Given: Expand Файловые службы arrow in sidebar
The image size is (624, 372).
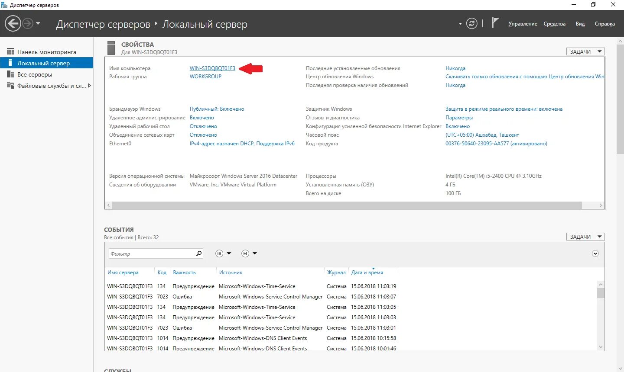Looking at the screenshot, I should click(90, 86).
